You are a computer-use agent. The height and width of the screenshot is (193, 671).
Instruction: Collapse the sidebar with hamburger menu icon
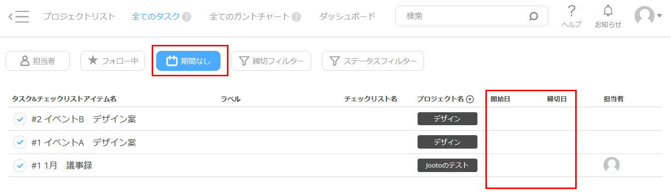[x=19, y=16]
